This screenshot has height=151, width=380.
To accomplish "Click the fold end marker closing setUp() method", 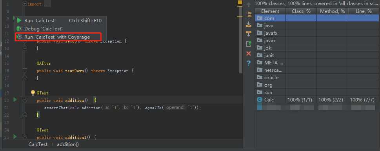I will coord(25,48).
